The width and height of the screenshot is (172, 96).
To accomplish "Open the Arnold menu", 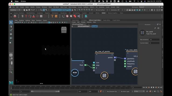I will (x=113, y=7).
